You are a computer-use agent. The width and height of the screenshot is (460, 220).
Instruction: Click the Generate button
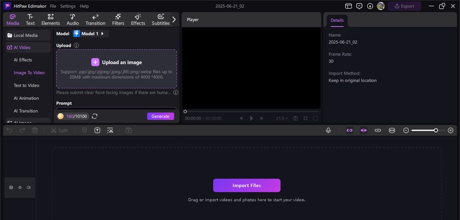pos(160,116)
